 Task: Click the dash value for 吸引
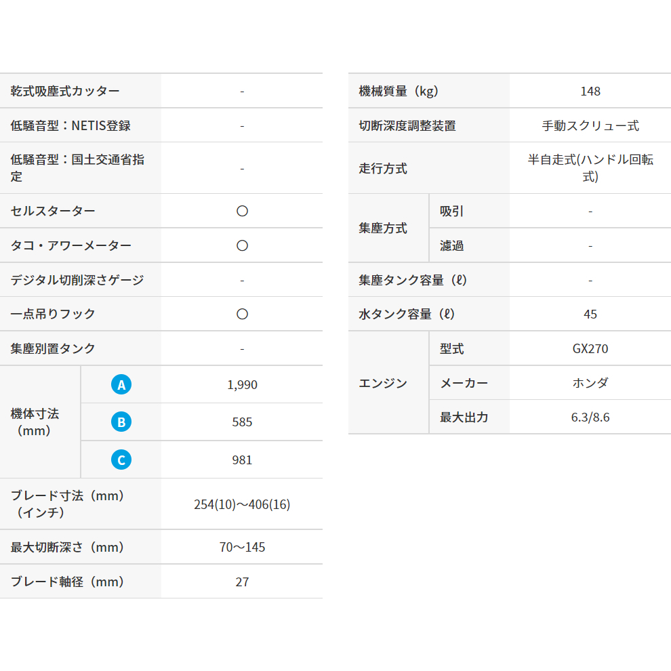590,211
